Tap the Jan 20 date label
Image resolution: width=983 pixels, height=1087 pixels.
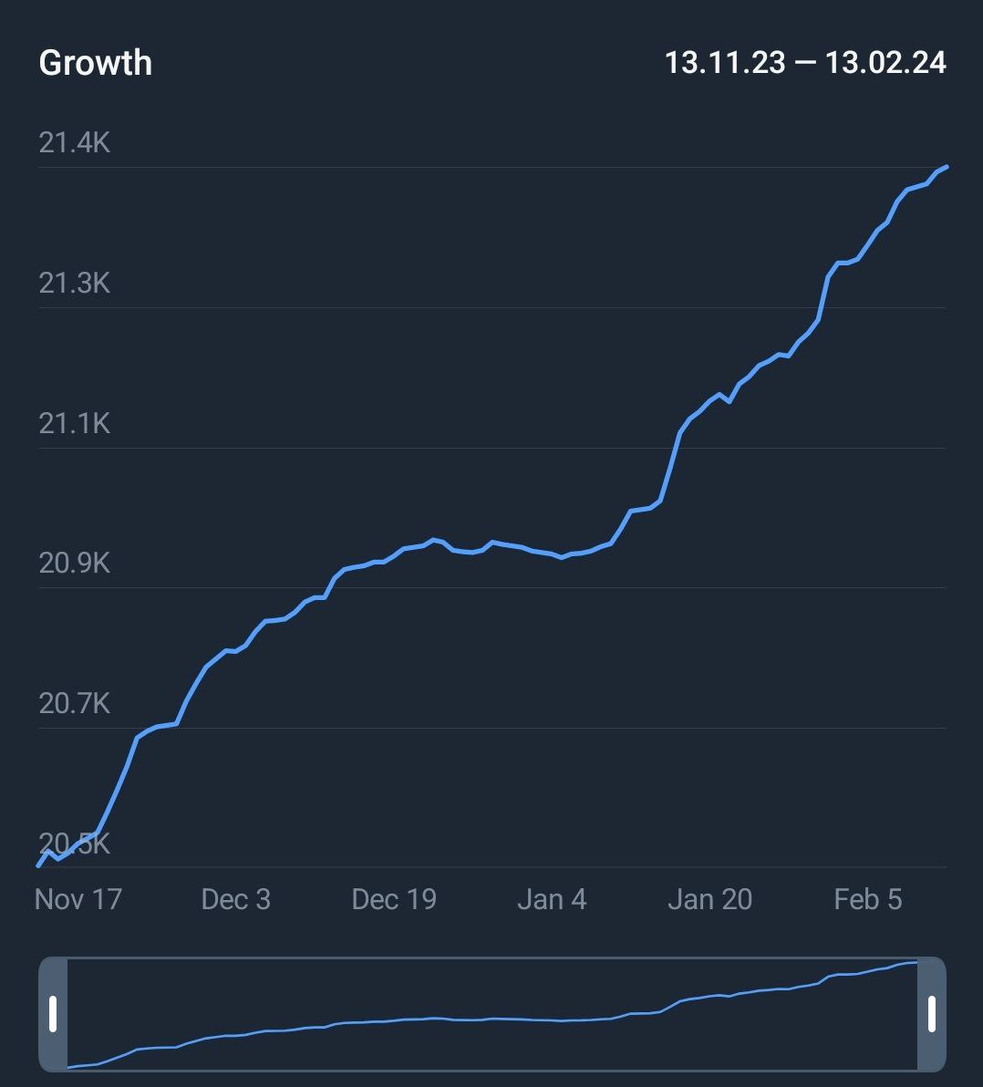(709, 899)
